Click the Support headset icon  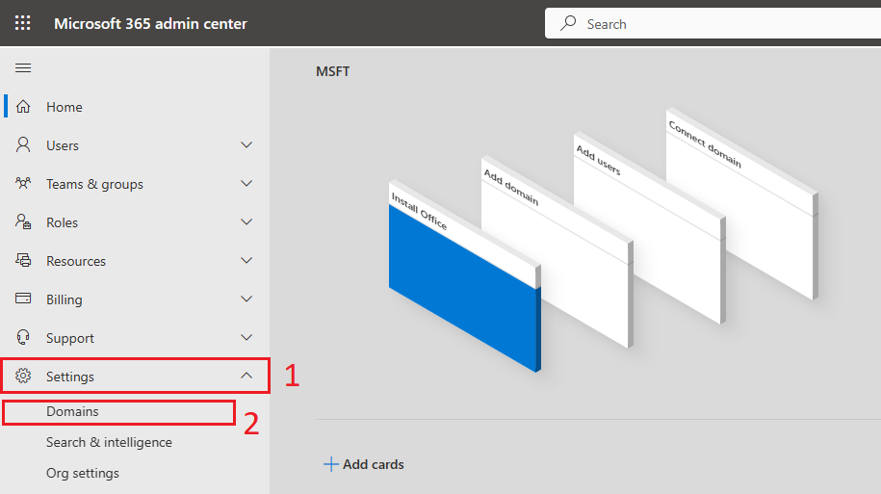point(23,337)
